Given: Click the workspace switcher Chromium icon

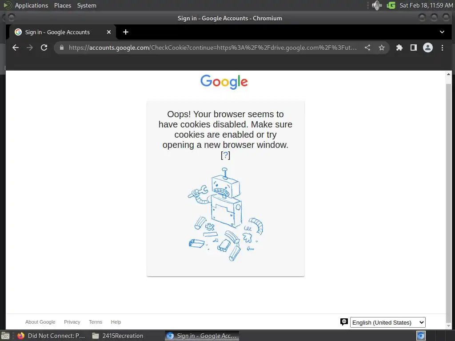Looking at the screenshot, I should (421, 336).
